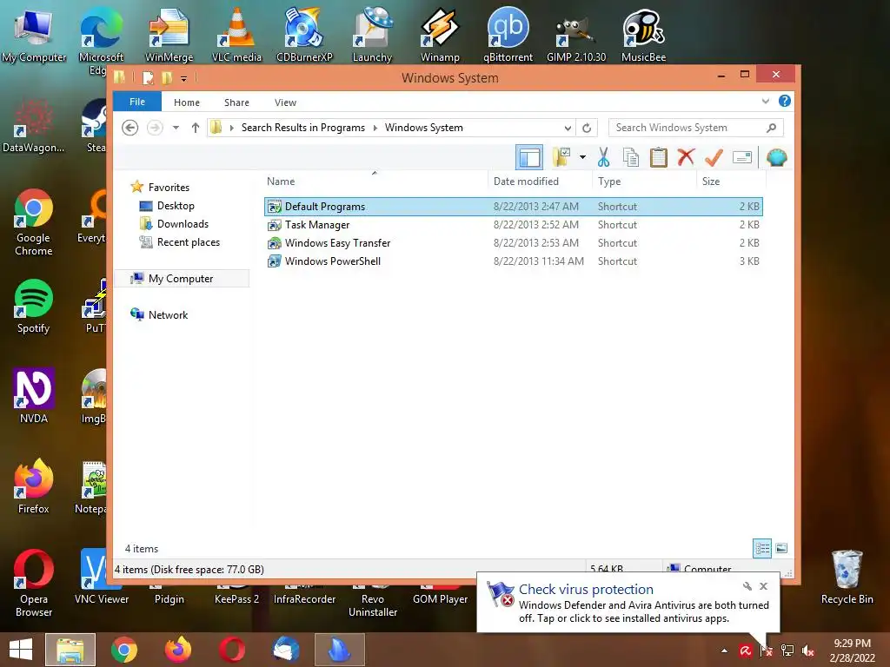The height and width of the screenshot is (667, 890).
Task: Open Thunderbird mail taskbar icon
Action: pyautogui.click(x=285, y=650)
